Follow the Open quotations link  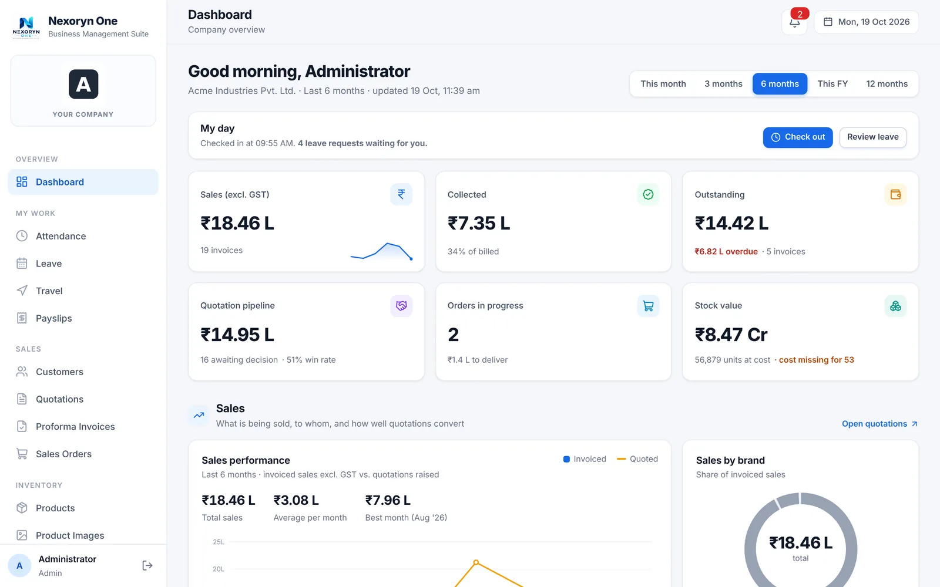(879, 424)
